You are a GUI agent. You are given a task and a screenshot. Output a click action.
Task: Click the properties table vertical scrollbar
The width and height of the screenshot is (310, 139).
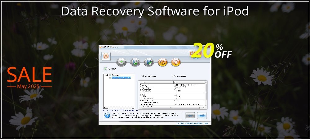(206, 94)
